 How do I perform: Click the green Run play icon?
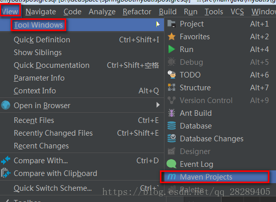click(172, 49)
